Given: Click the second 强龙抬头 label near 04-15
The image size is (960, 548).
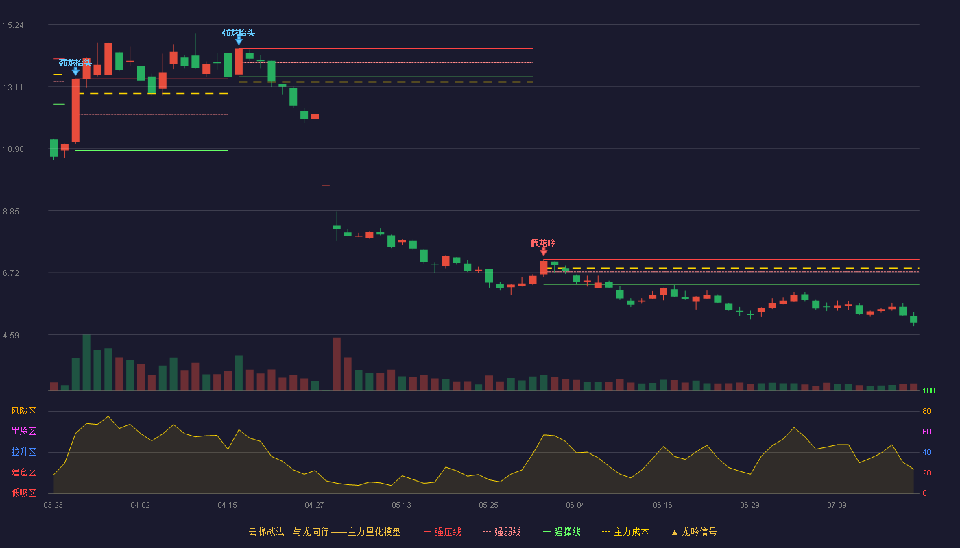Looking at the screenshot, I should (x=239, y=32).
